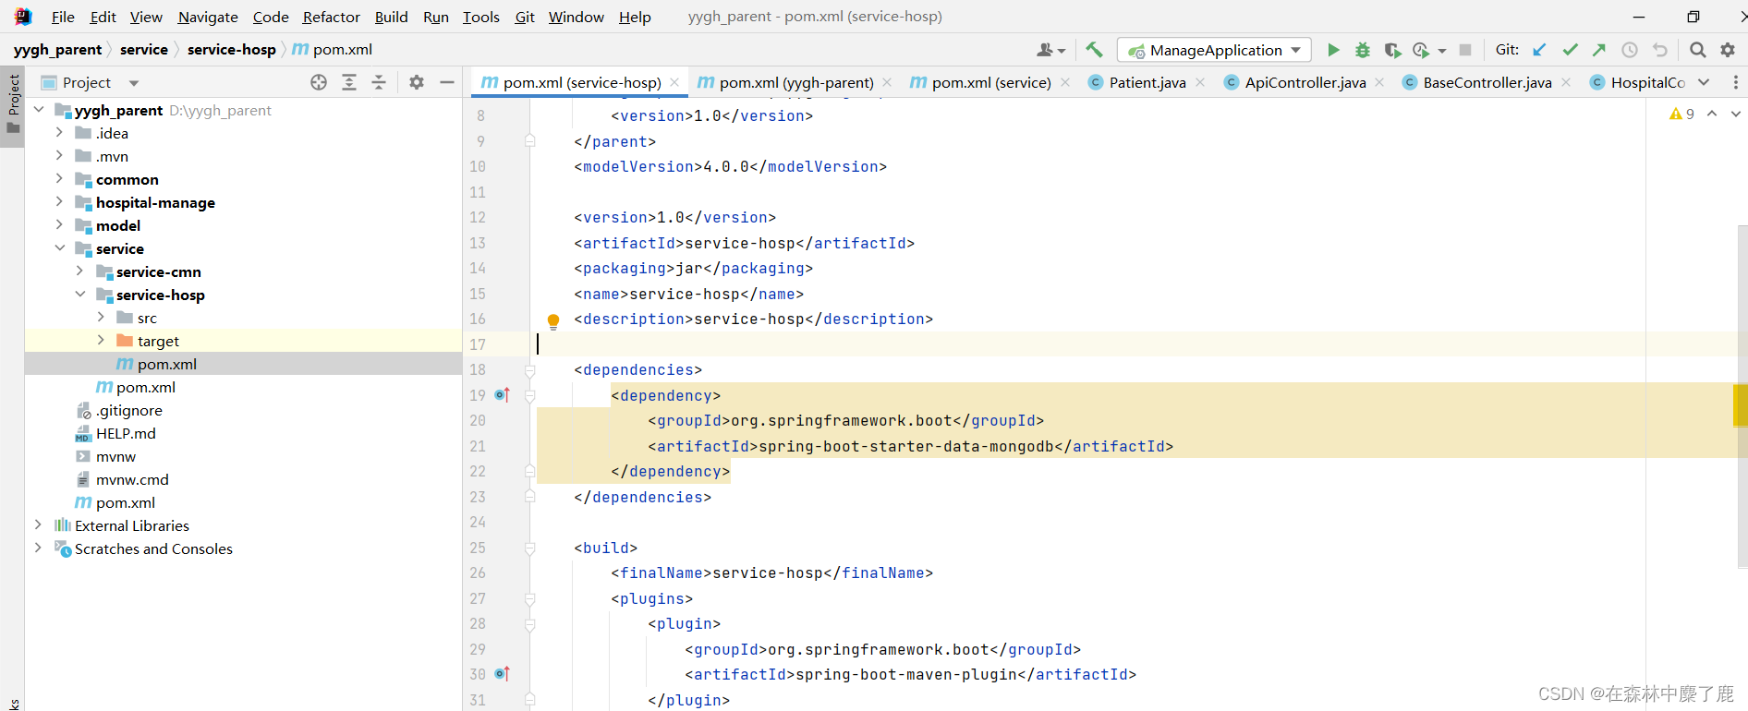This screenshot has height=711, width=1748.
Task: Click the service-hosp breadcrumb
Action: tap(231, 49)
